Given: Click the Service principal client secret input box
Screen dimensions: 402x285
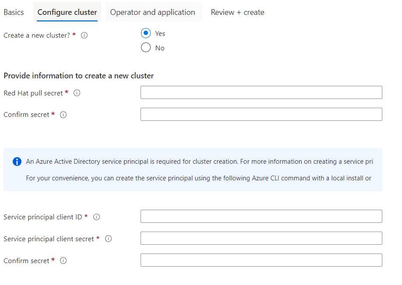Looking at the screenshot, I should (x=261, y=238).
